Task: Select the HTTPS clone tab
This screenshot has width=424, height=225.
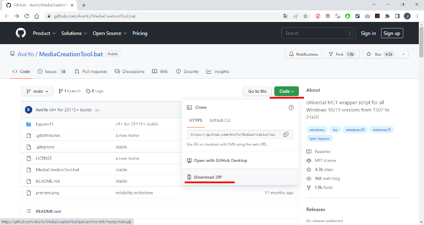Action: (x=196, y=120)
